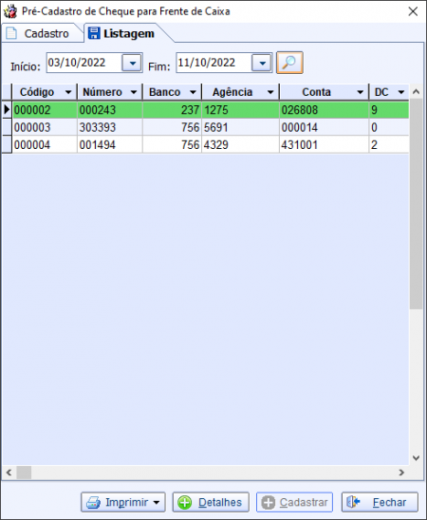Expand the Imprimir options arrow
Screen dimensions: 427x520
(157, 502)
